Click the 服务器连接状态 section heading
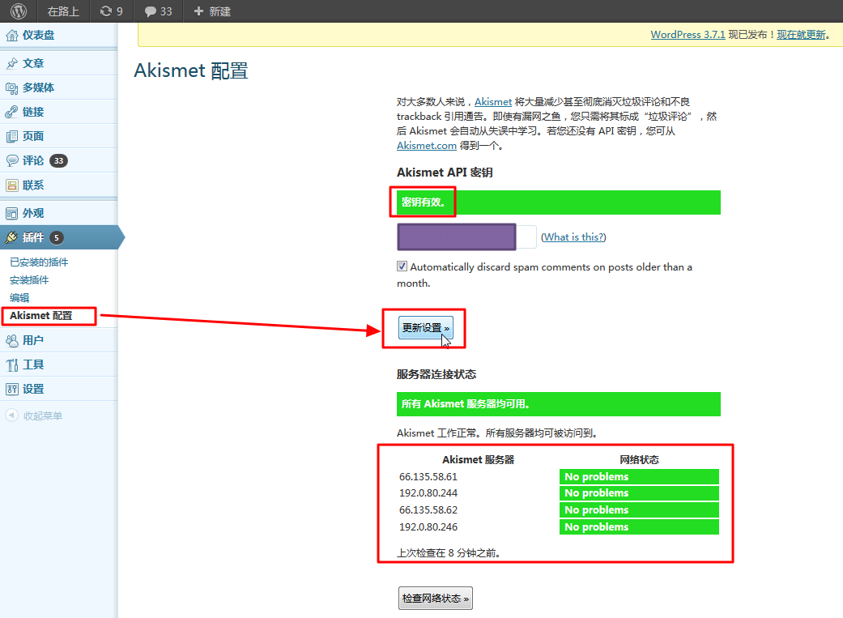This screenshot has height=618, width=843. pyautogui.click(x=436, y=374)
